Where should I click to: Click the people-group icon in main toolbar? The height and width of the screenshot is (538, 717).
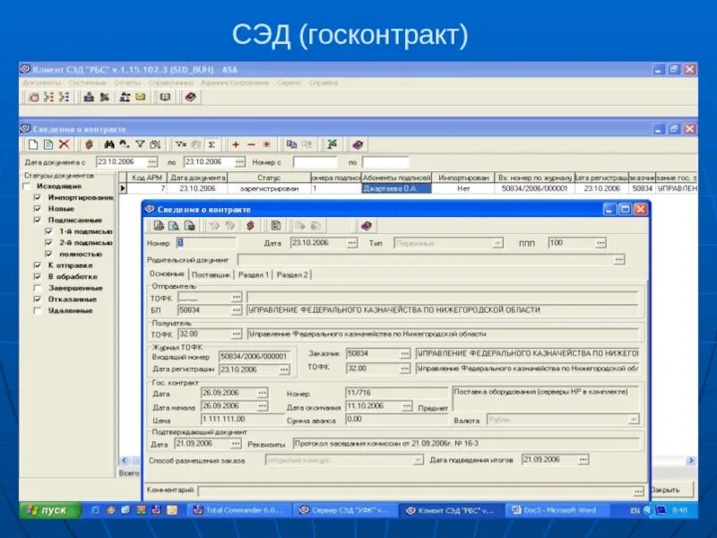pyautogui.click(x=125, y=97)
